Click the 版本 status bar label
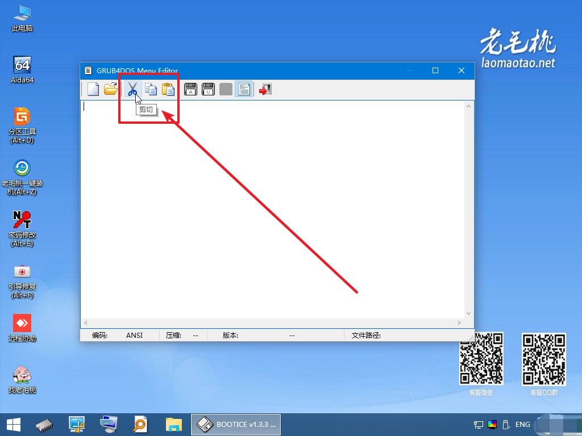 [230, 335]
